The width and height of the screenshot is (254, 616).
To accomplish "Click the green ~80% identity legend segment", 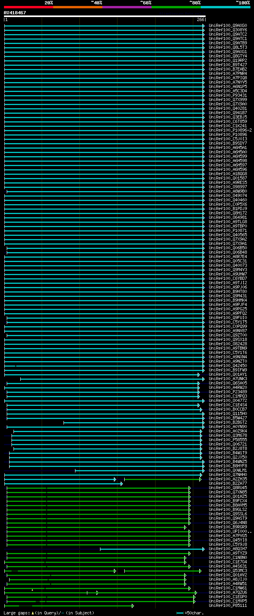I will (176, 7).
